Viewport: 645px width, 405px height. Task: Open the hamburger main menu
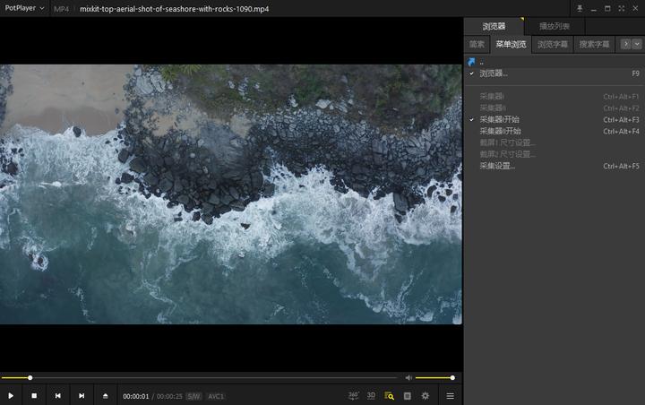[450, 395]
